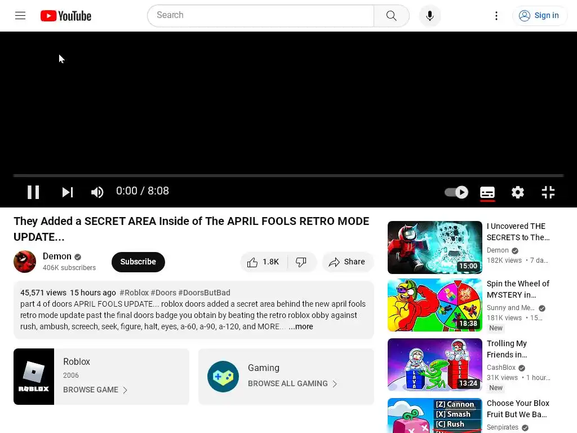Exit full screen mode
577x433 pixels.
548,192
